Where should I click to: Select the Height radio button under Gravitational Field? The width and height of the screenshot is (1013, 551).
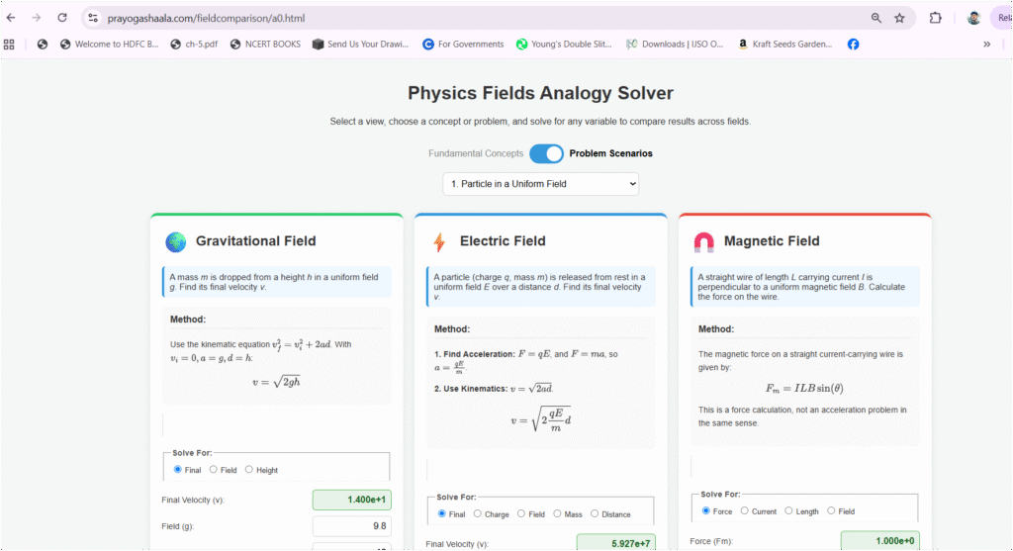249,470
